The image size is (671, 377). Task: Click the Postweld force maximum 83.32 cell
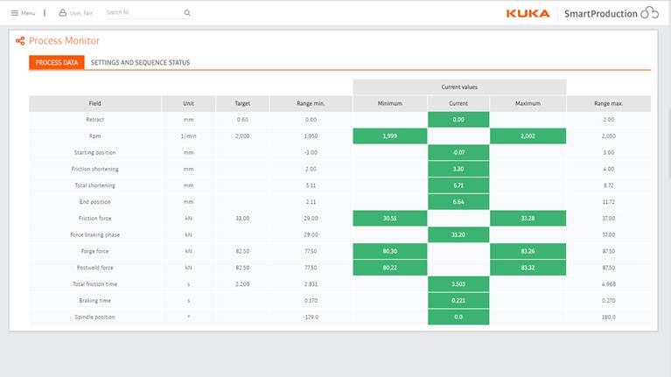528,268
